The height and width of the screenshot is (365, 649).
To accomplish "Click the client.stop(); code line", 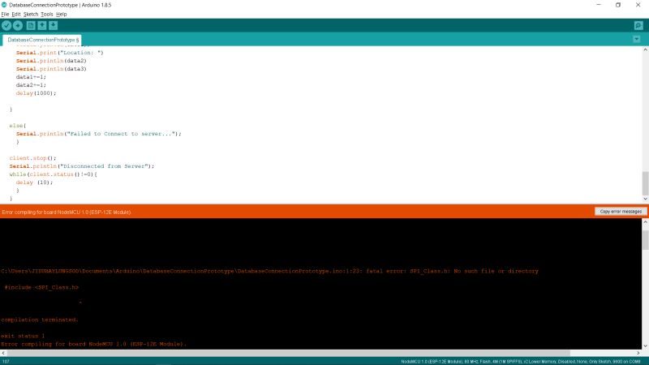I will (x=32, y=158).
